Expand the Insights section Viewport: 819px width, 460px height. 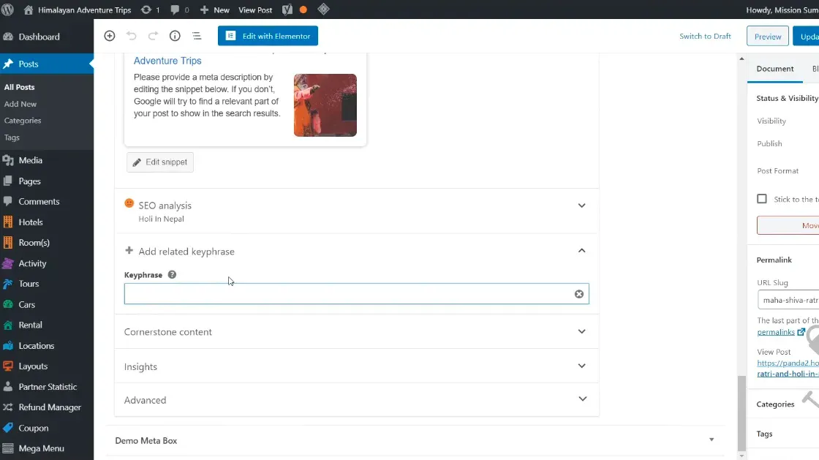click(x=582, y=366)
